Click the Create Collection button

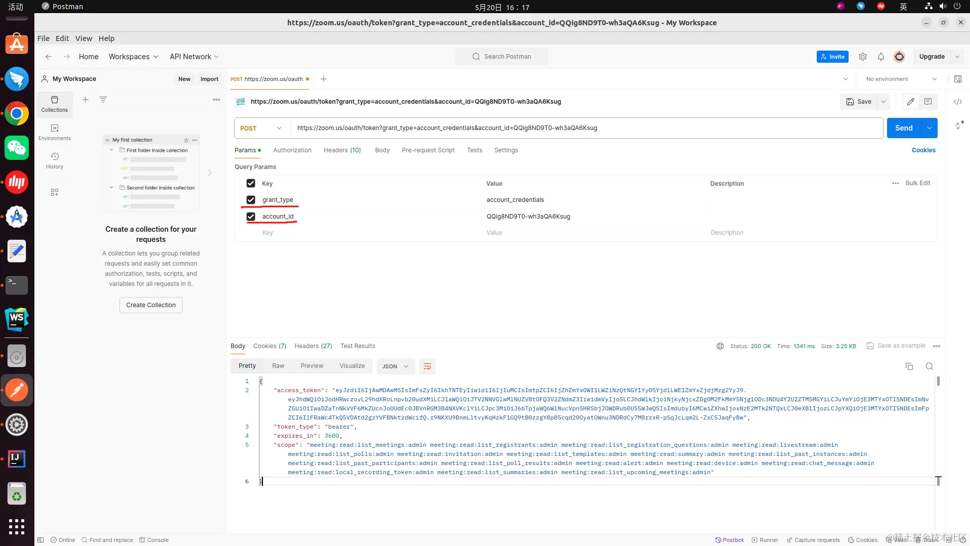tap(151, 305)
